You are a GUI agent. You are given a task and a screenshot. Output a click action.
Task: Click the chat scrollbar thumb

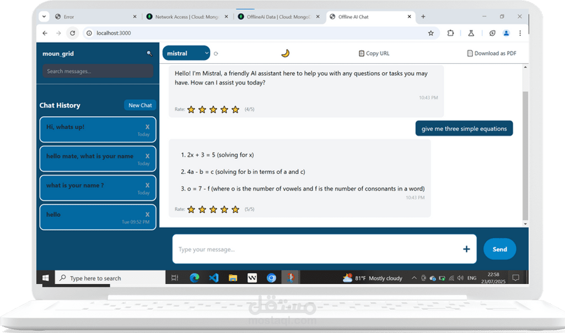[x=525, y=155]
